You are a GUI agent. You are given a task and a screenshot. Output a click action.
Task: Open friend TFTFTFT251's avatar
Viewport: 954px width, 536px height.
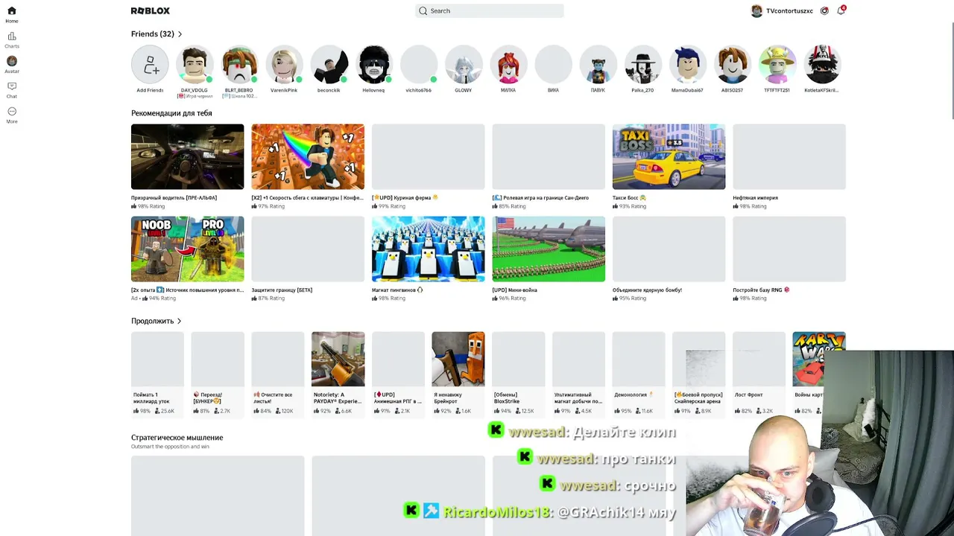tap(777, 65)
